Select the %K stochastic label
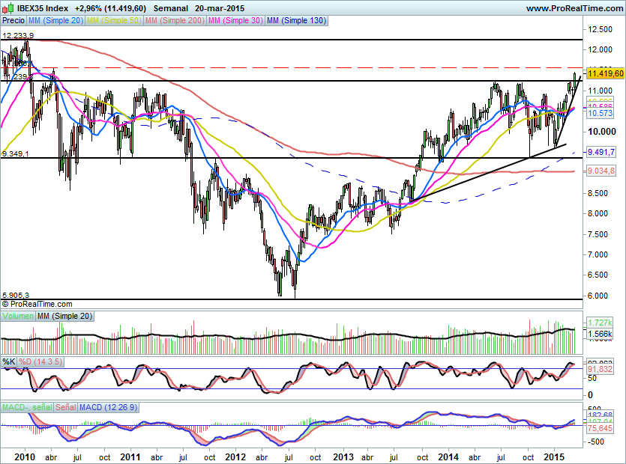The height and width of the screenshot is (464, 626). [x=9, y=362]
